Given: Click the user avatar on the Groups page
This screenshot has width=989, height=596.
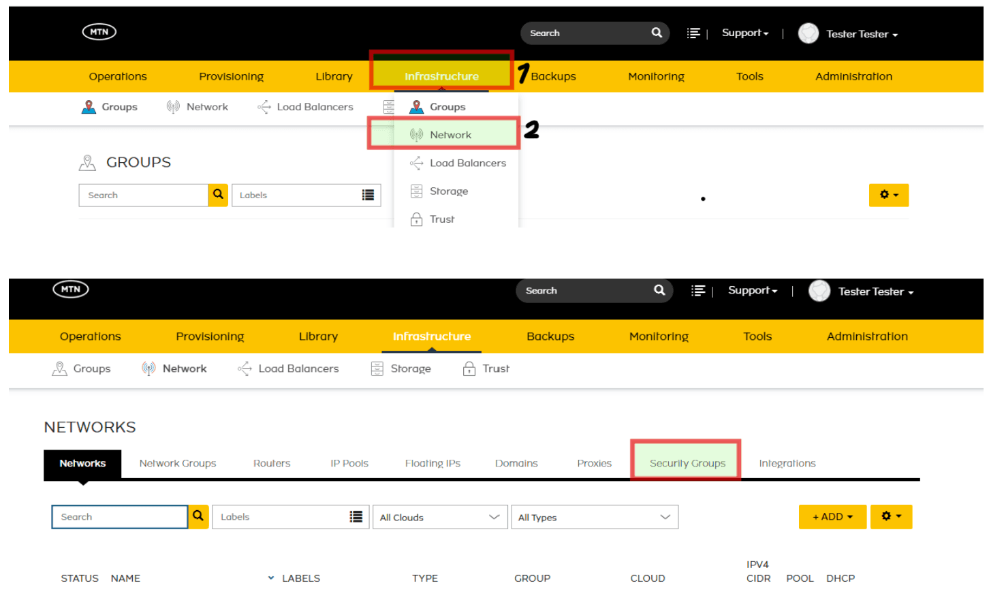Looking at the screenshot, I should (x=809, y=33).
